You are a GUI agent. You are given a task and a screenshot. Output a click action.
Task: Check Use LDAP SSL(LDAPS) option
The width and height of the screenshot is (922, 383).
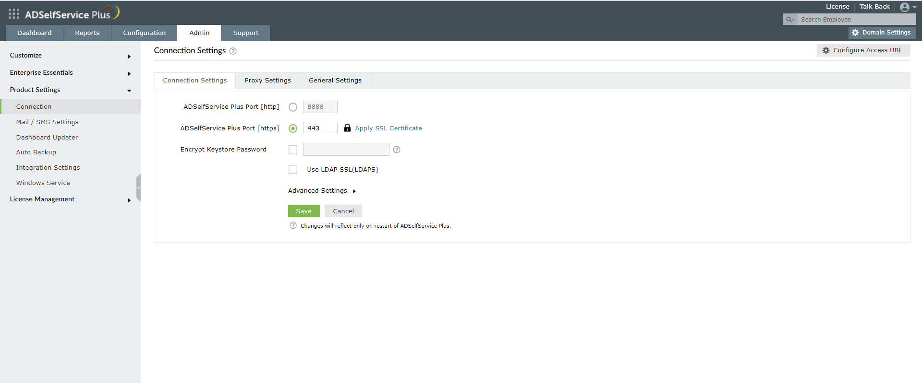pos(293,169)
